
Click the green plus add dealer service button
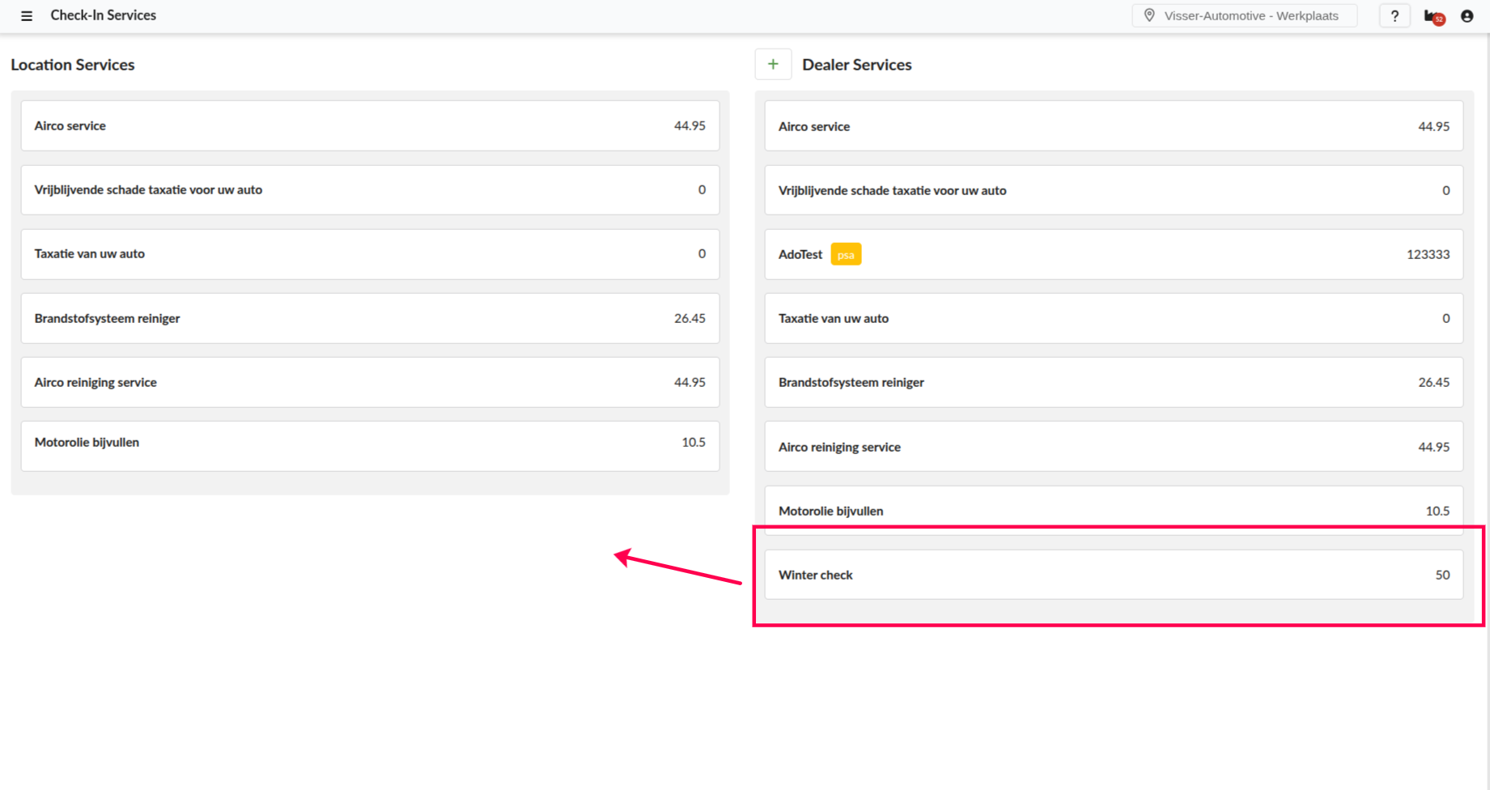(773, 64)
